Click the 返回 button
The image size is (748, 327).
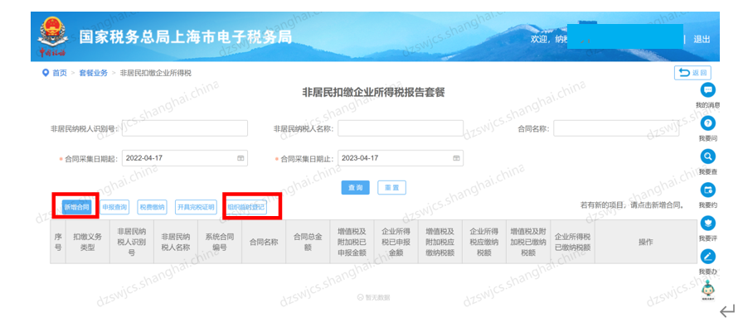coord(692,73)
